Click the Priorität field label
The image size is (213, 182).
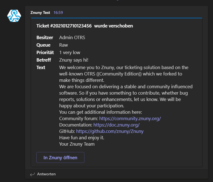(x=45, y=52)
